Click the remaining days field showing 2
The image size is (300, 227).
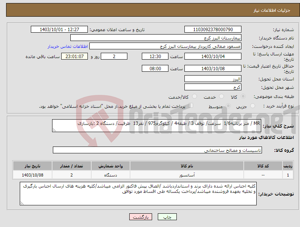coord(114,56)
